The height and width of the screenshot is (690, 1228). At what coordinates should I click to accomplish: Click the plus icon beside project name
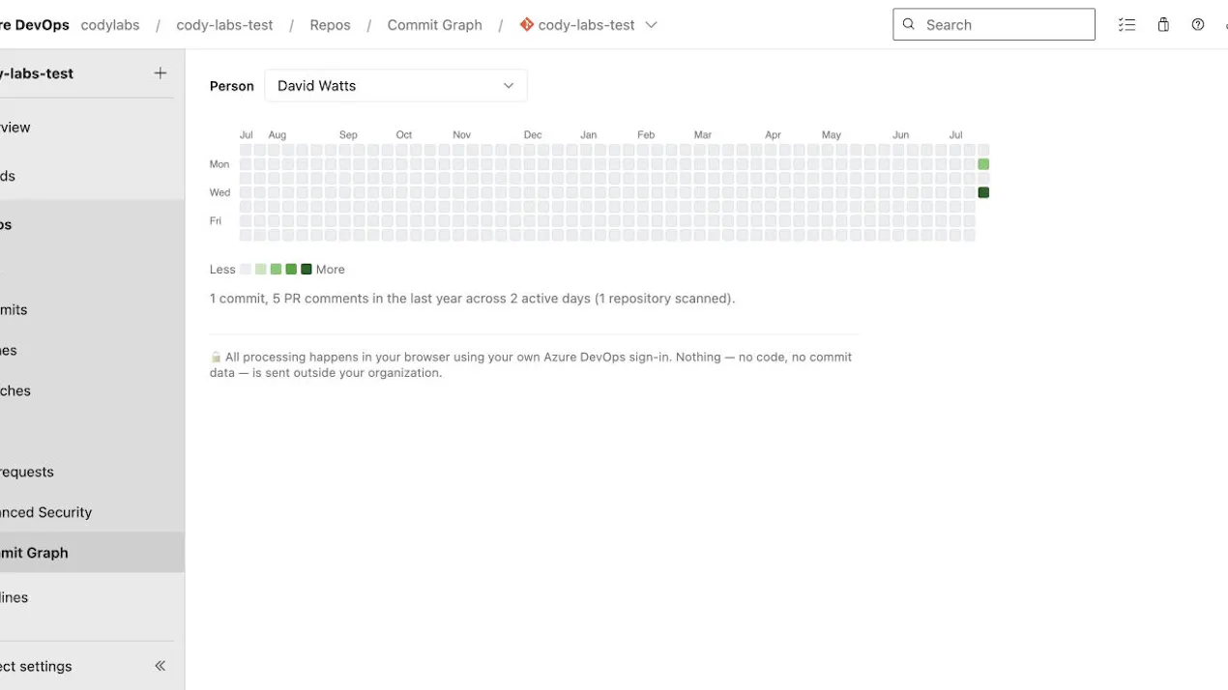(161, 72)
